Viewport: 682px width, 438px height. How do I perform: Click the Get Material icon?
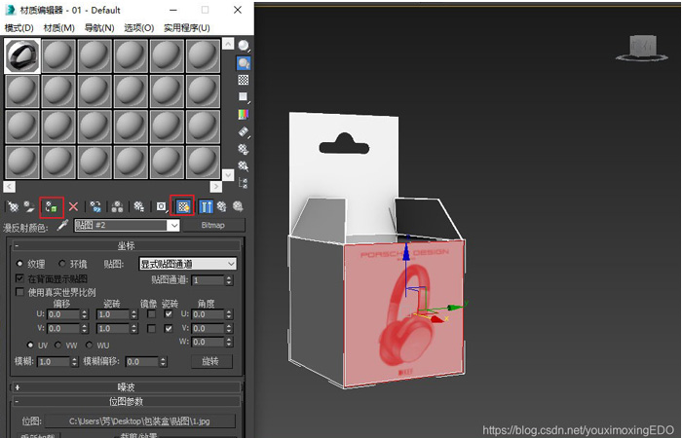[13, 206]
